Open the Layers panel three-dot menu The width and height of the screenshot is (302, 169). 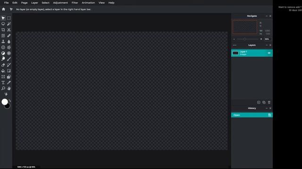[x=235, y=45]
